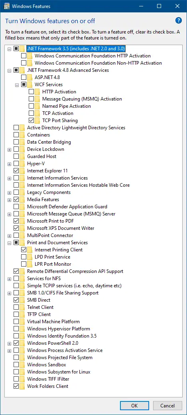Select Message Queuing (MSMQ) Activation row

click(82, 99)
